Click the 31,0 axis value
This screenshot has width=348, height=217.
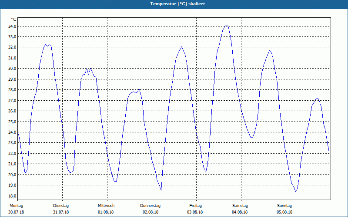[x=12, y=58]
